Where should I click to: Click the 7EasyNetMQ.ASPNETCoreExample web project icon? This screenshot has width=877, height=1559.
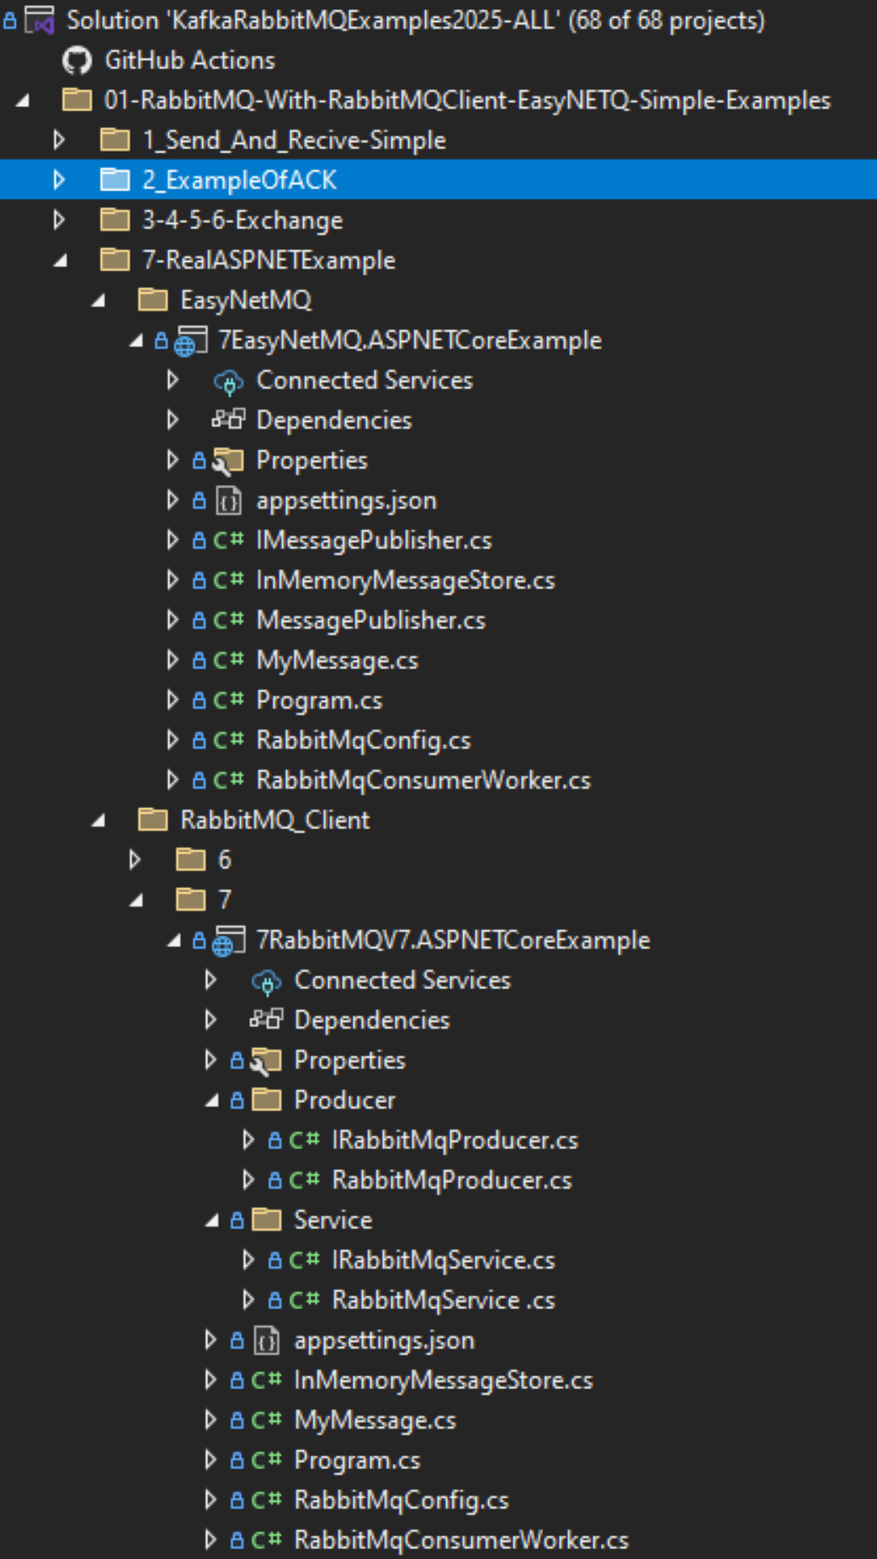click(190, 341)
